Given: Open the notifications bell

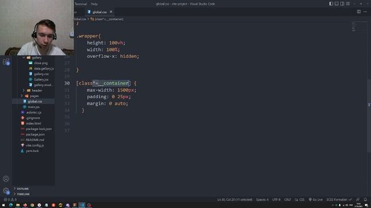Looking at the screenshot, I should click(x=365, y=199).
